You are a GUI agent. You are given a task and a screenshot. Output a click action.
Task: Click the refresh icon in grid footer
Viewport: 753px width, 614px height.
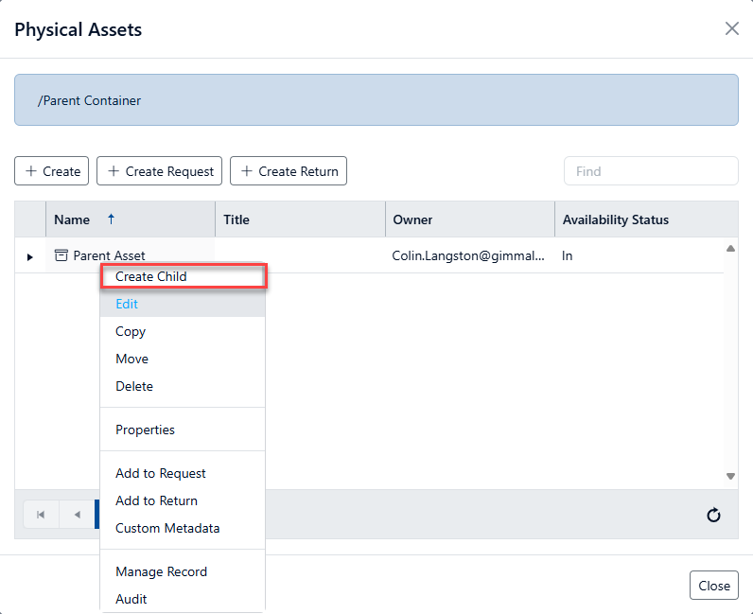pyautogui.click(x=713, y=515)
